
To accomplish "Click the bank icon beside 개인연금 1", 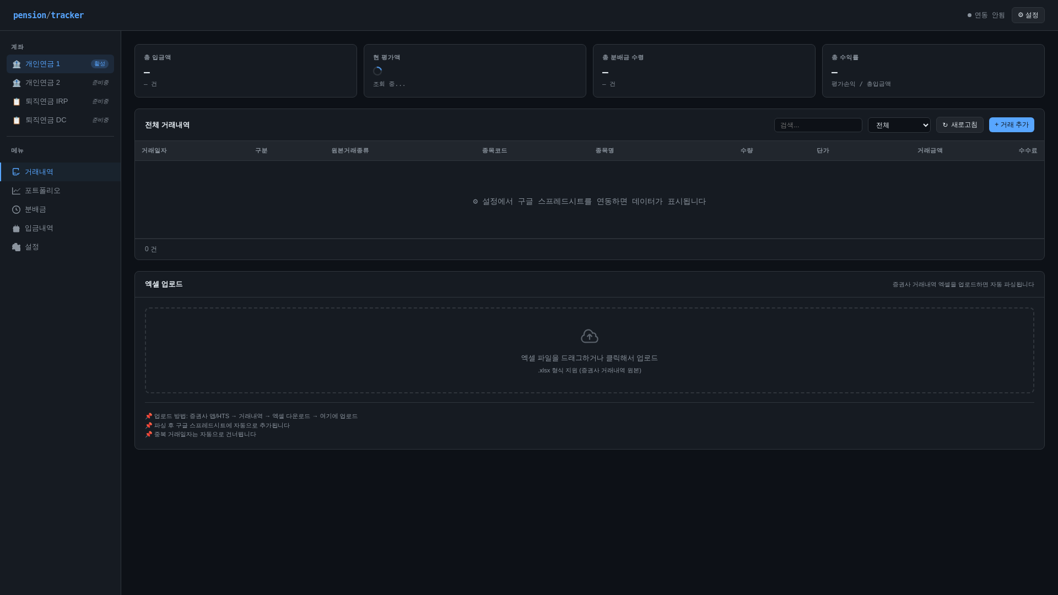I will (x=17, y=64).
